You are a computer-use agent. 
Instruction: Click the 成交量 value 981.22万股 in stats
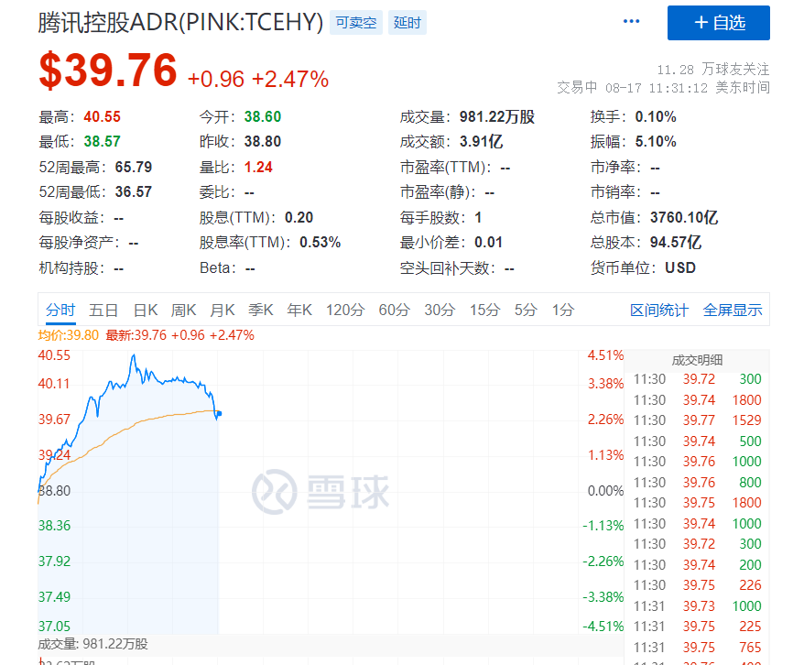point(497,117)
